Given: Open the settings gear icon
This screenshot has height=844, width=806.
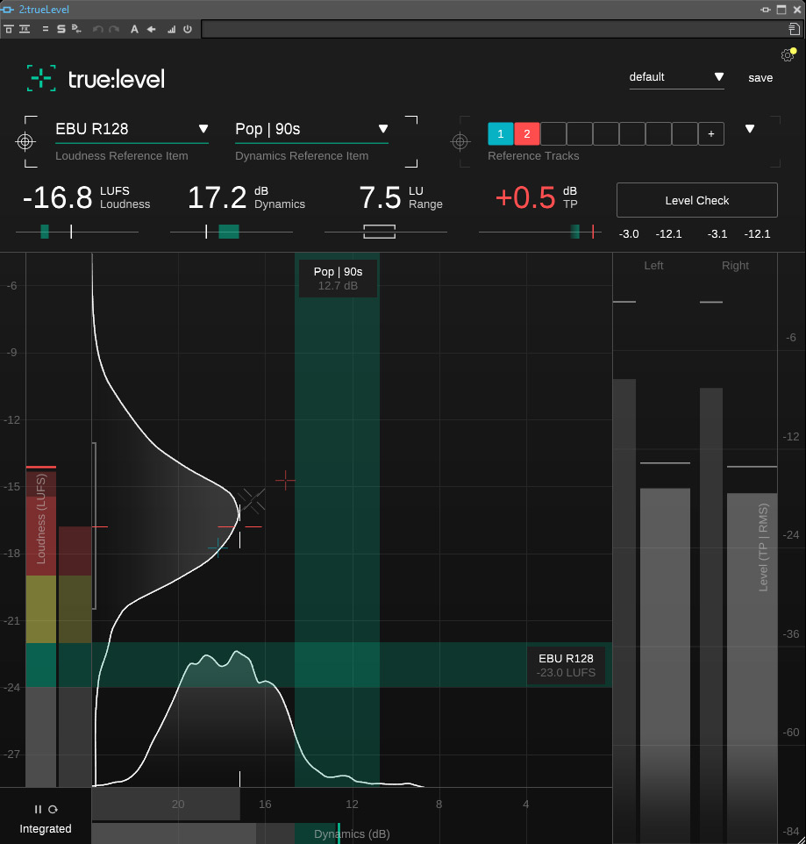Looking at the screenshot, I should (x=787, y=55).
